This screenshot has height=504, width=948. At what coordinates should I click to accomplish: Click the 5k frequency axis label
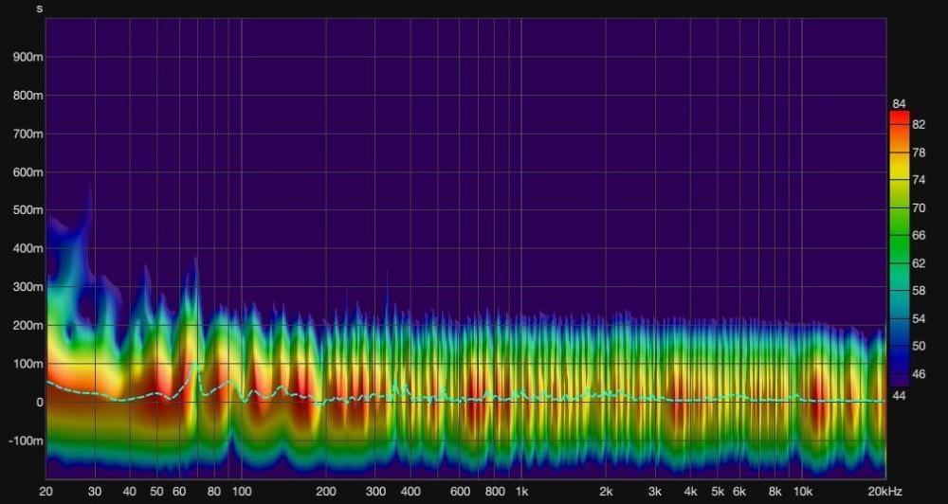point(718,492)
